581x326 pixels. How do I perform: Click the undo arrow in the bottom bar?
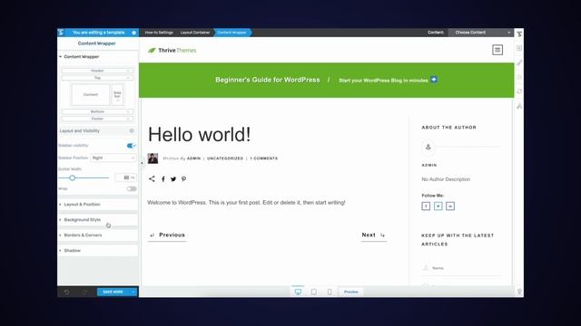point(66,292)
